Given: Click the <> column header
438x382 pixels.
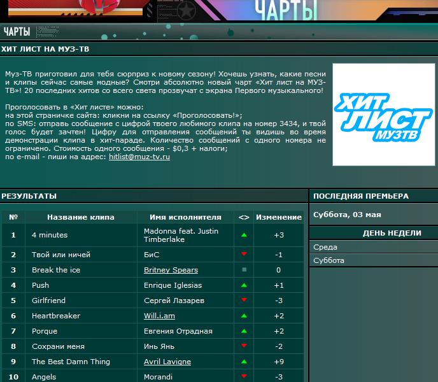Looking at the screenshot, I should coord(244,217).
